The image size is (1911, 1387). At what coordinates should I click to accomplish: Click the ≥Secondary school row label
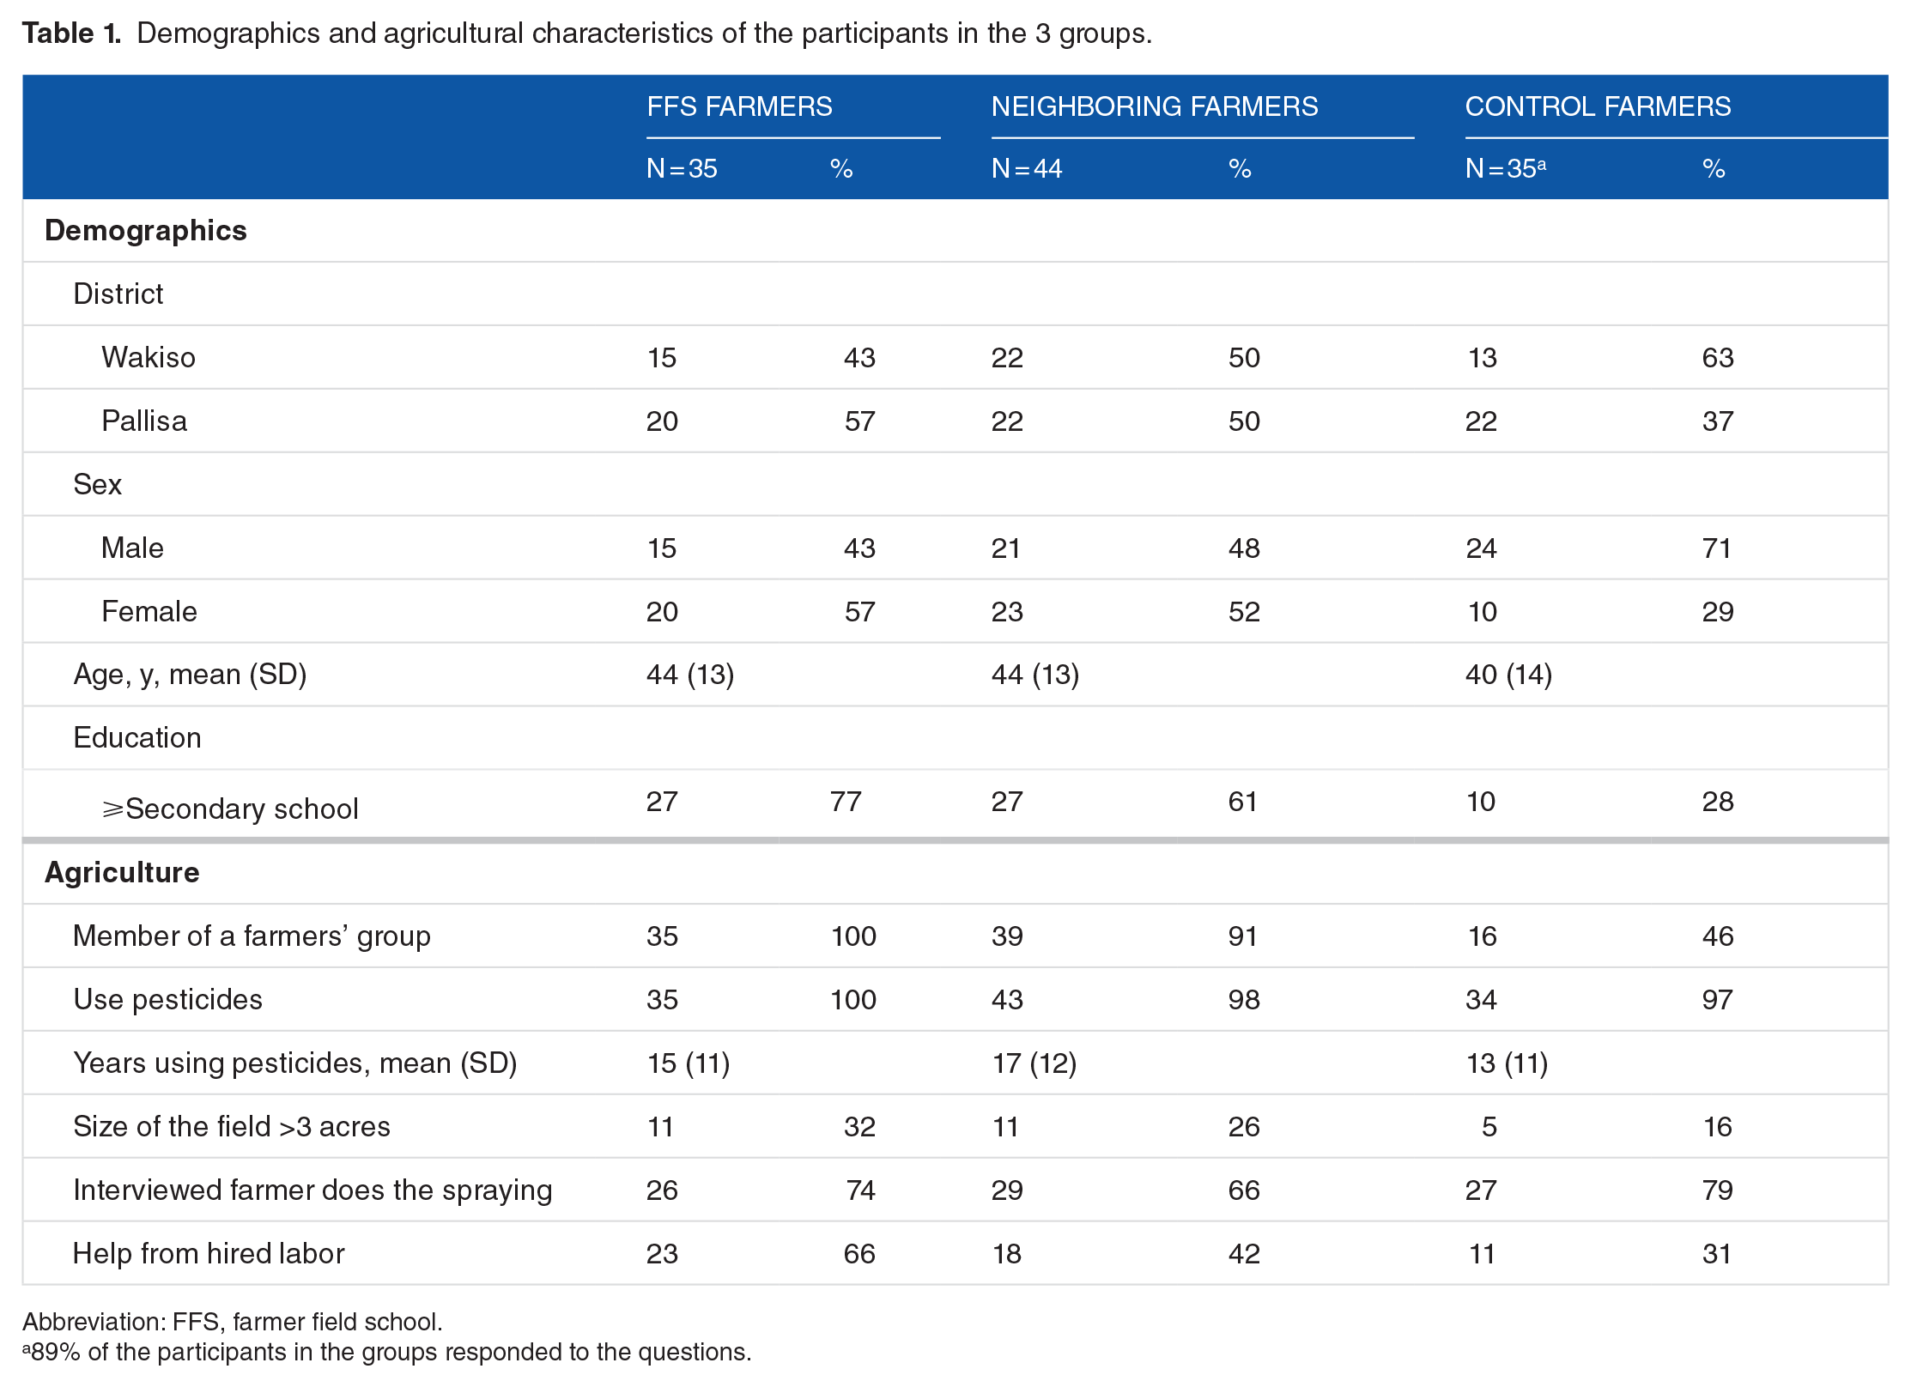tap(230, 809)
